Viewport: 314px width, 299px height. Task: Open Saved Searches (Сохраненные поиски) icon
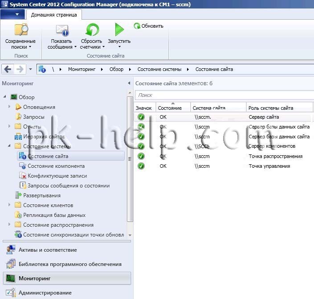pos(21,30)
